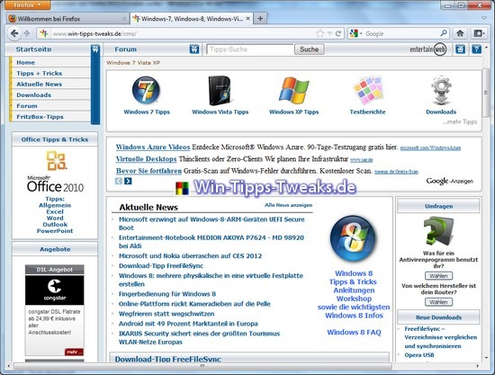
Task: Open the Firefox application menu
Action: click(x=28, y=5)
